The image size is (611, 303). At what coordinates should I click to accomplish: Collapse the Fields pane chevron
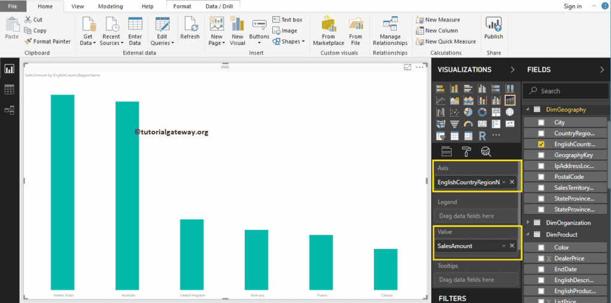[602, 69]
